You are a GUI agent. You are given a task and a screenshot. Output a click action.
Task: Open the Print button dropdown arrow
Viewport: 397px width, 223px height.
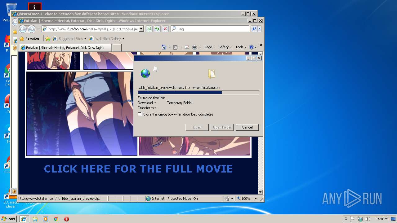200,47
